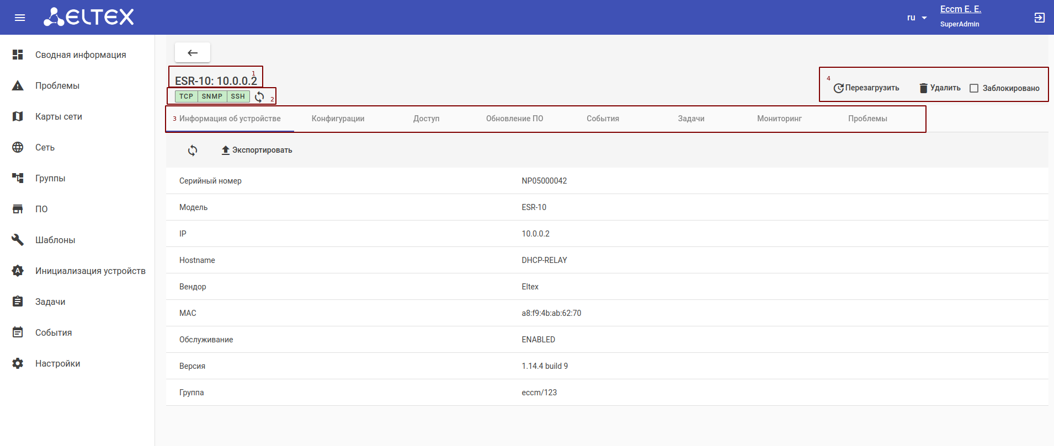Open the Eccm E. E. user profile link
The height and width of the screenshot is (446, 1054).
(x=961, y=9)
